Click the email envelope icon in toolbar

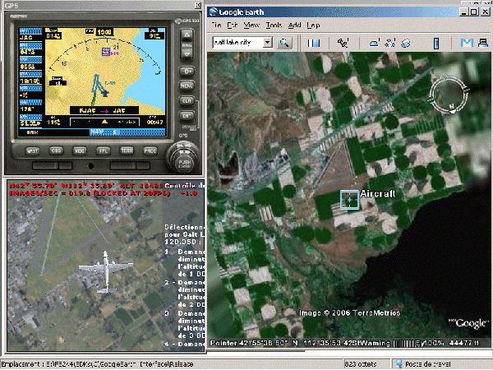(467, 42)
